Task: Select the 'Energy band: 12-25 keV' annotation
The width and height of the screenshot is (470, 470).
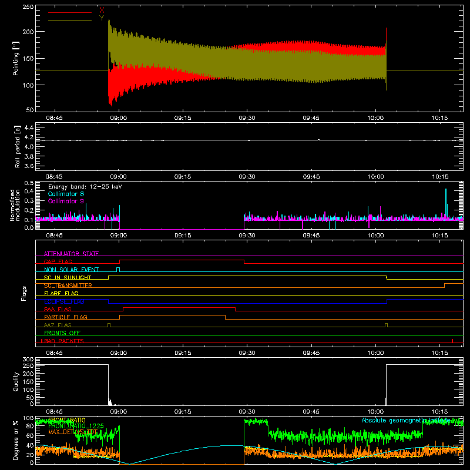Action: tap(85, 187)
